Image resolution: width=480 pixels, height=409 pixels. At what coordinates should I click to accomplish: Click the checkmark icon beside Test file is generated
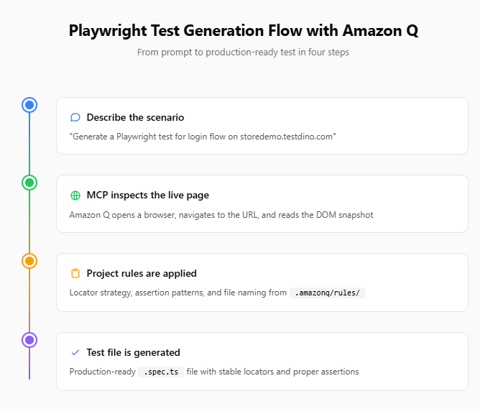pos(75,352)
